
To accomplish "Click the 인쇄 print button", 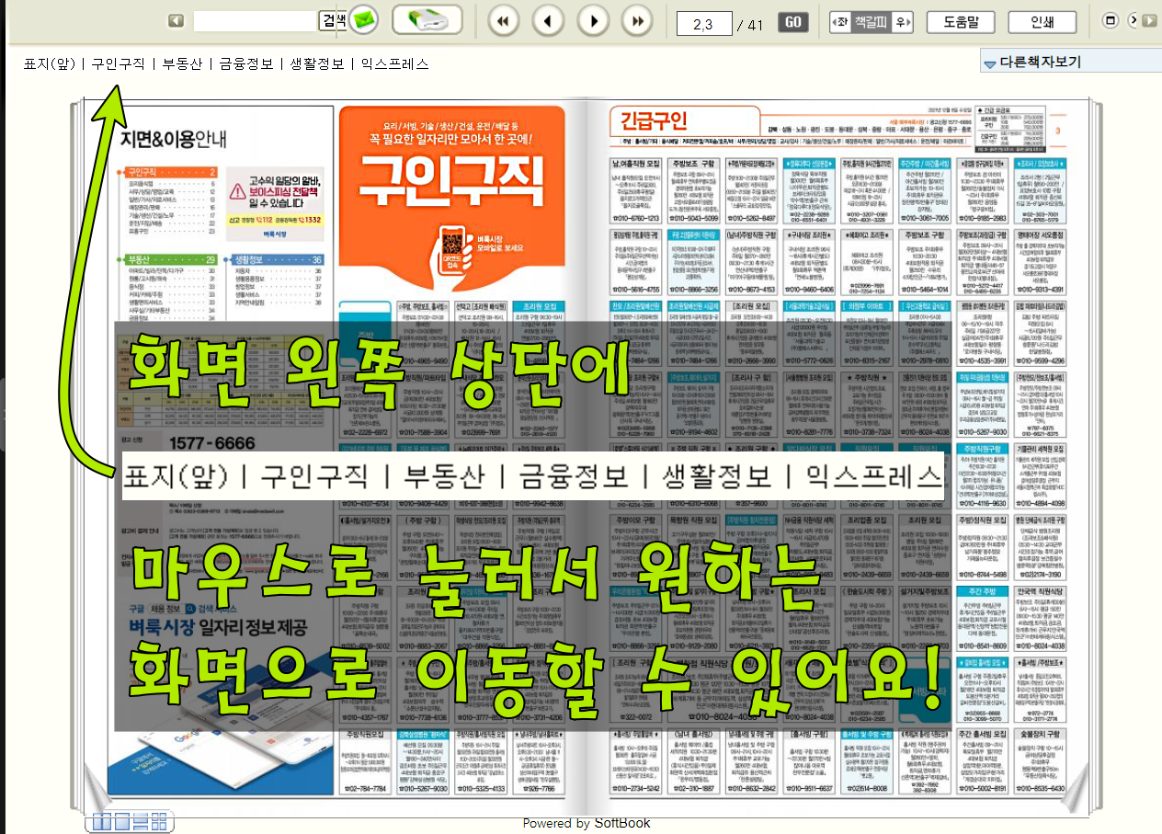I will click(1042, 22).
